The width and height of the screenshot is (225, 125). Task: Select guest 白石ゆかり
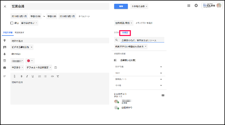click(x=127, y=108)
